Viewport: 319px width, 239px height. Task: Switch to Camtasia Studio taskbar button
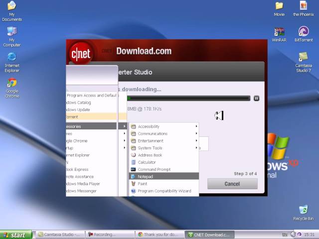click(60, 235)
